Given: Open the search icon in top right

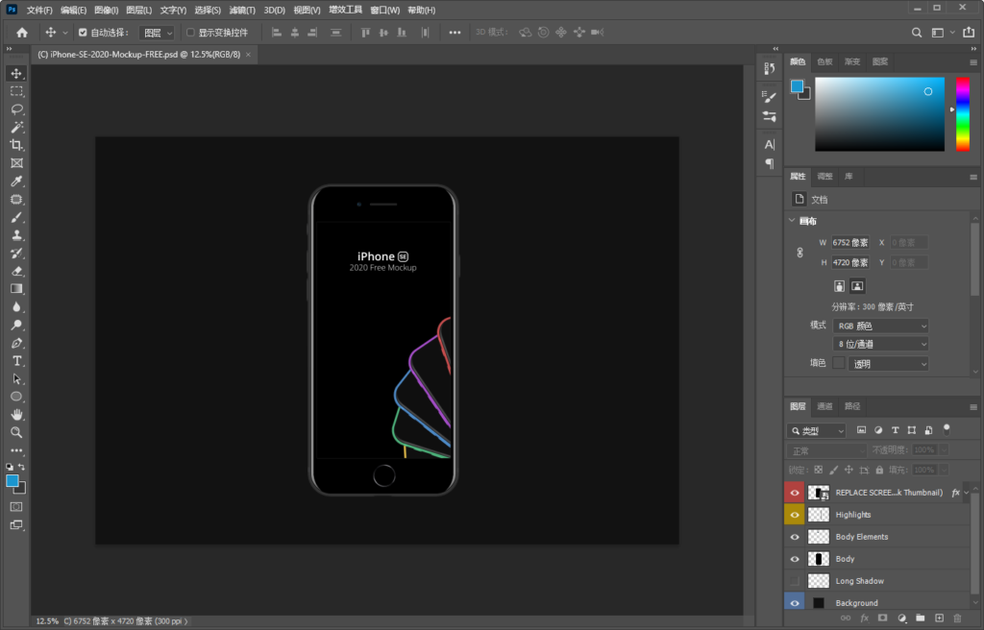Looking at the screenshot, I should point(917,33).
